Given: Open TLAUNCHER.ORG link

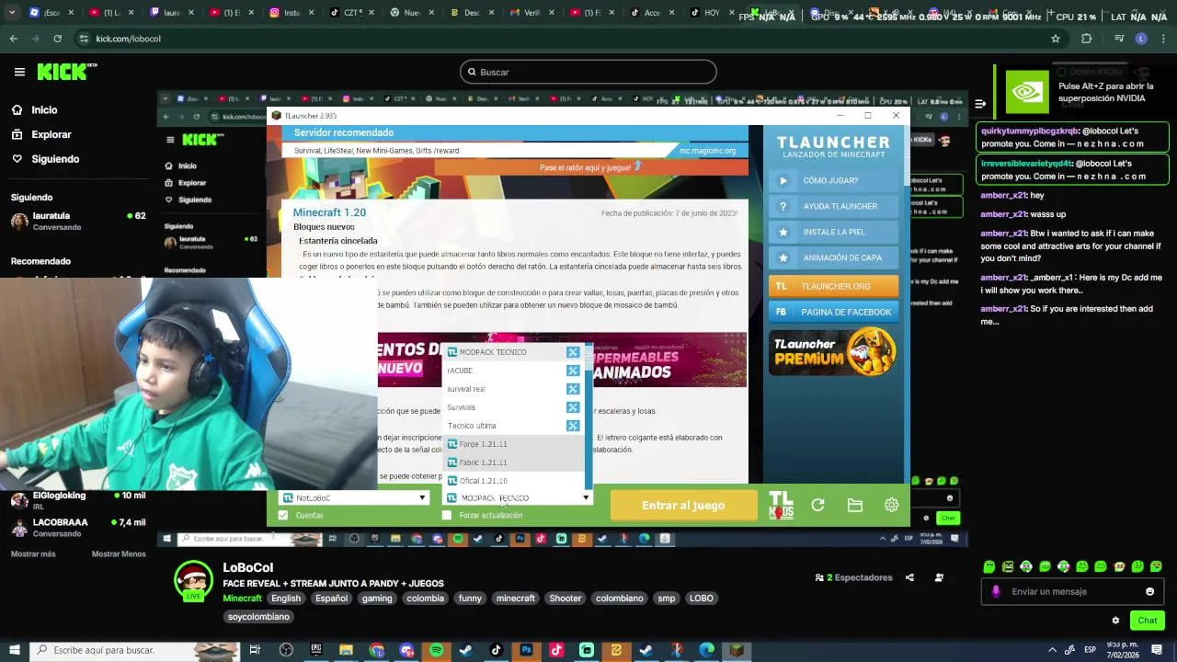Looking at the screenshot, I should [x=833, y=286].
